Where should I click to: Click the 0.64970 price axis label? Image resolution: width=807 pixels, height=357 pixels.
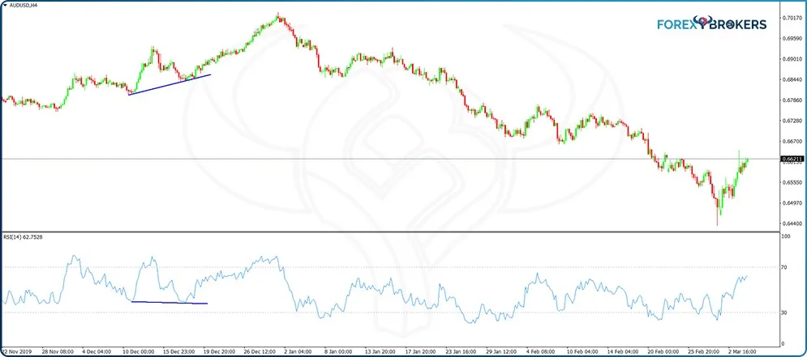click(791, 203)
